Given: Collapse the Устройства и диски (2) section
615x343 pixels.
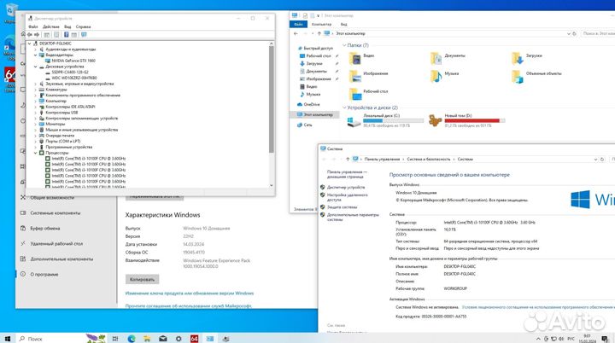Looking at the screenshot, I should pyautogui.click(x=344, y=108).
